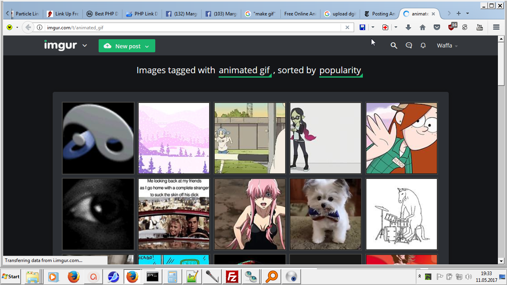Stop loading with the address bar X

tap(347, 27)
